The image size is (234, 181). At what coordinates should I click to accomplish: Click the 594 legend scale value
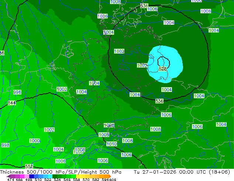point(105,180)
